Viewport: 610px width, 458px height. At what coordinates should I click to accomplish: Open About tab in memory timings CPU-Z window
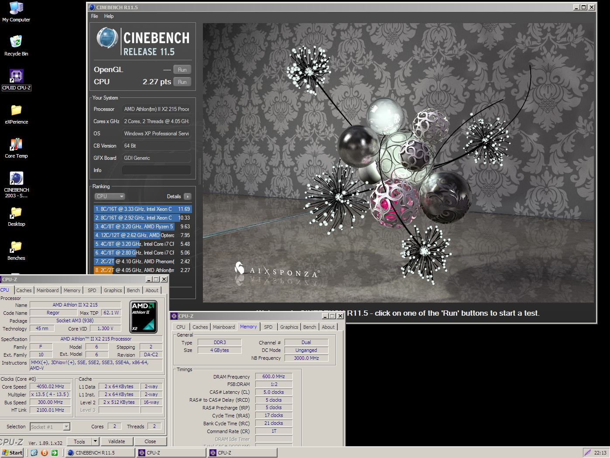pos(328,327)
